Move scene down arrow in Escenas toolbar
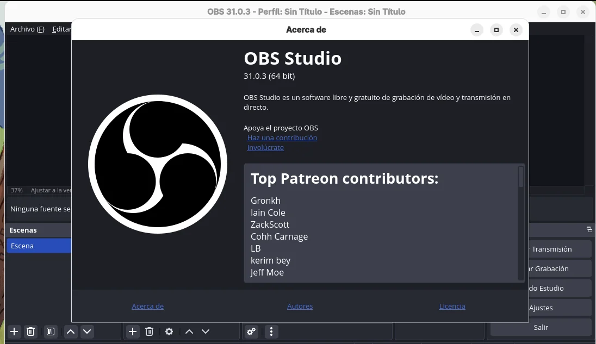Viewport: 596px width, 344px height. point(87,332)
